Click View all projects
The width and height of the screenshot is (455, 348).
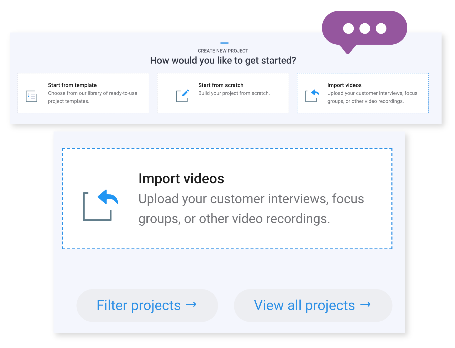point(312,305)
